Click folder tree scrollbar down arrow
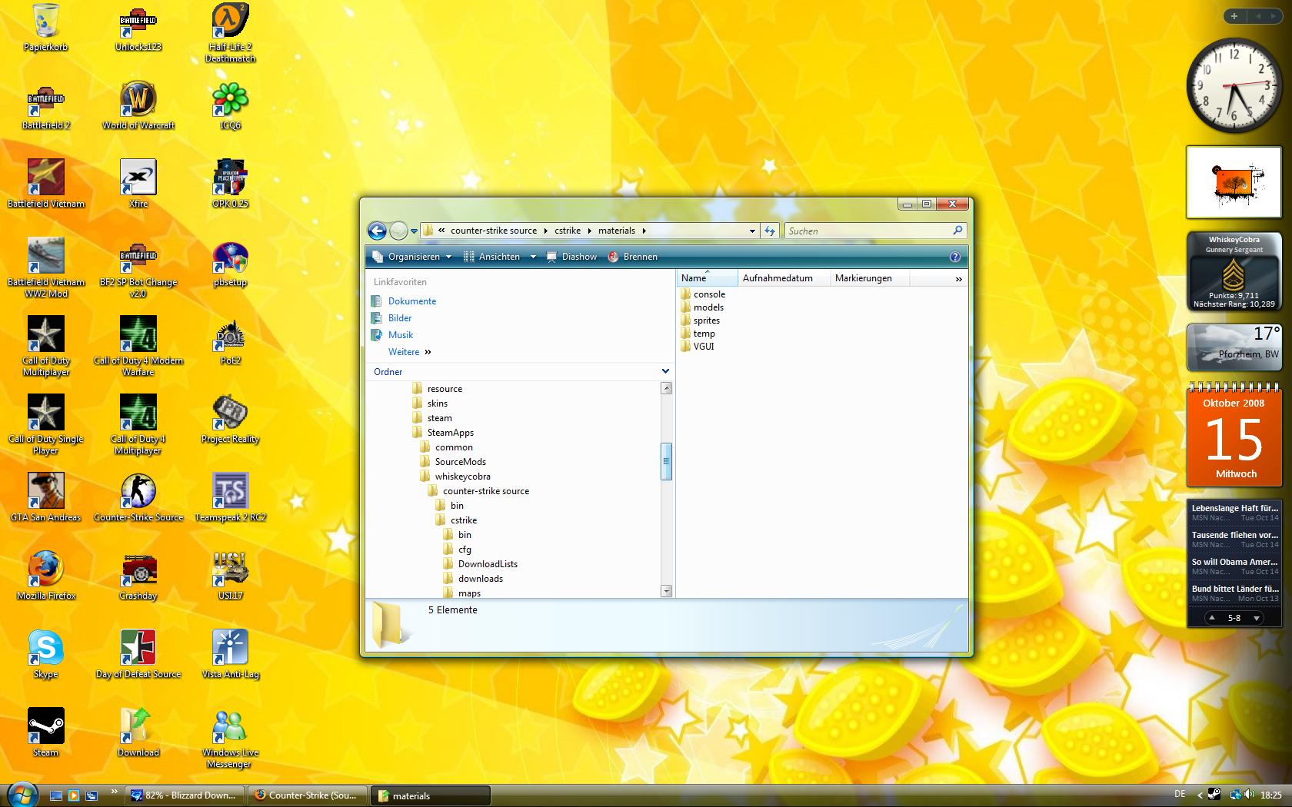Image resolution: width=1292 pixels, height=807 pixels. (x=667, y=591)
